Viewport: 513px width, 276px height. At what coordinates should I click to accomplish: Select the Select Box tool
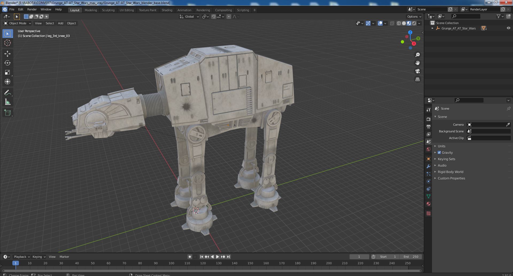coord(7,33)
